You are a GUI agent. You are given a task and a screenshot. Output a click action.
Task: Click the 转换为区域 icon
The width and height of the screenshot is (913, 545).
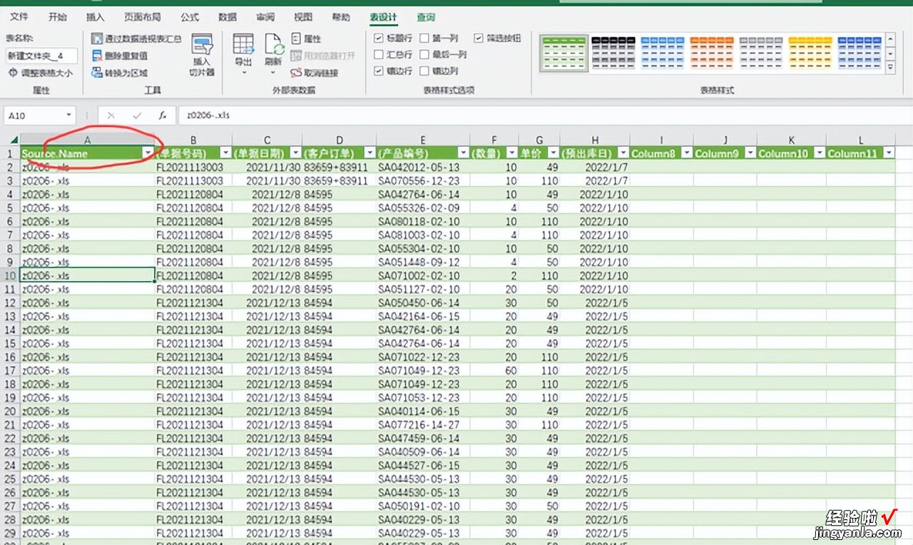(98, 73)
